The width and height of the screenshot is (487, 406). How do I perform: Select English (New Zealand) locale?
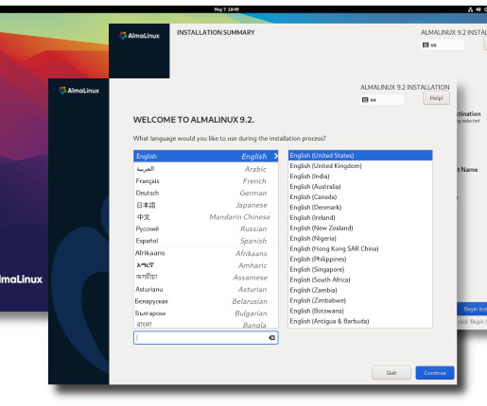click(x=360, y=228)
